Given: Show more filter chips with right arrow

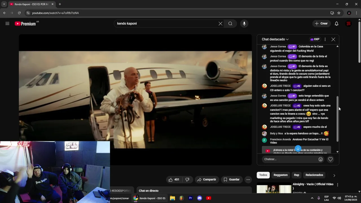Looking at the screenshot, I should click(x=334, y=175).
